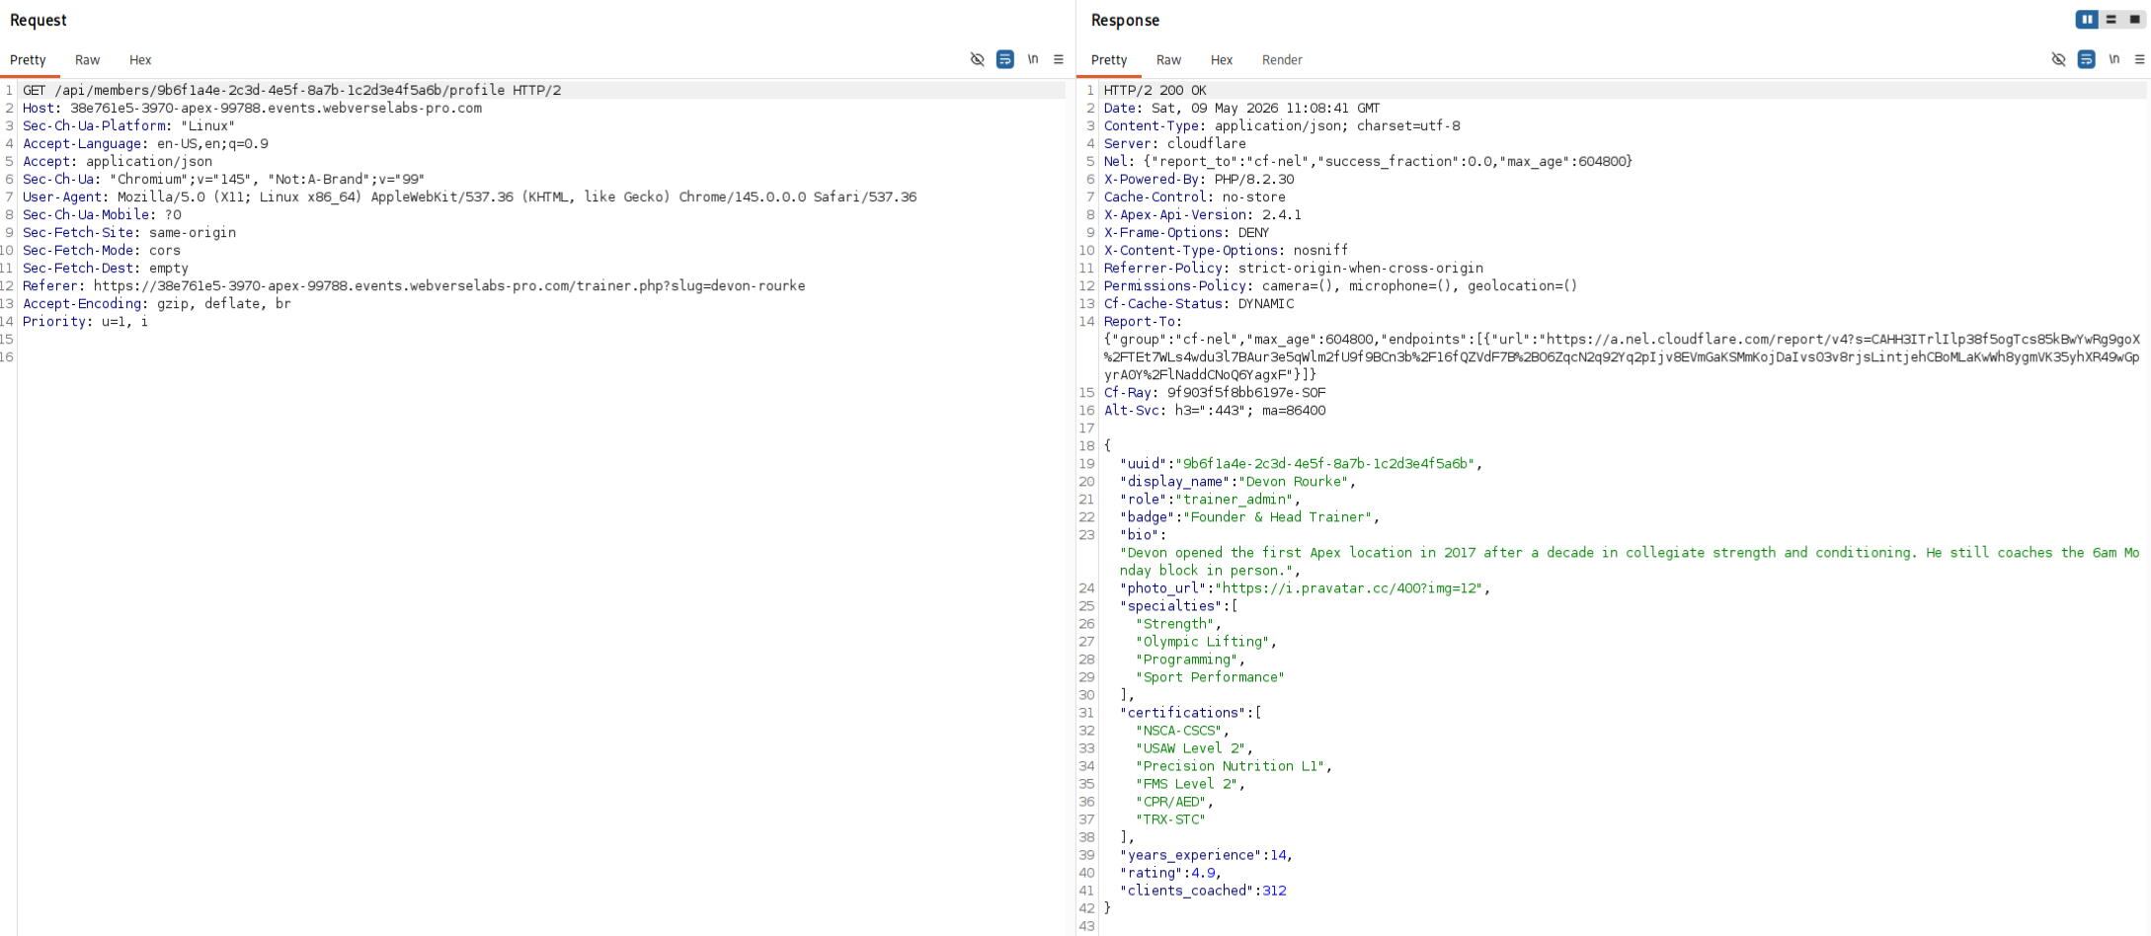2151x936 pixels.
Task: Click the X-Apex-Api-Version 2.4.1 header
Action: (1203, 214)
